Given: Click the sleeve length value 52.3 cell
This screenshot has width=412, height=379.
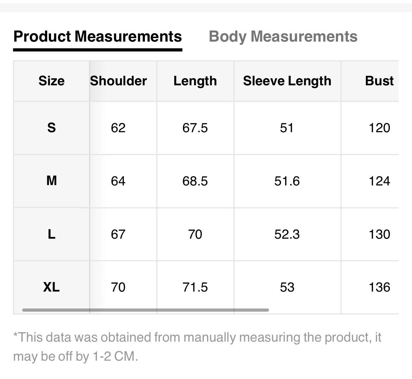Looking at the screenshot, I should tap(287, 234).
